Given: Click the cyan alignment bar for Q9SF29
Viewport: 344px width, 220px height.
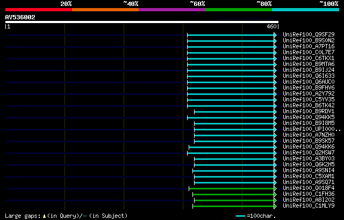Looking at the screenshot, I should (232, 35).
